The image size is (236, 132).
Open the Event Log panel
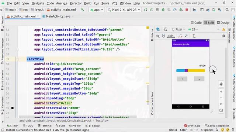tap(192, 126)
